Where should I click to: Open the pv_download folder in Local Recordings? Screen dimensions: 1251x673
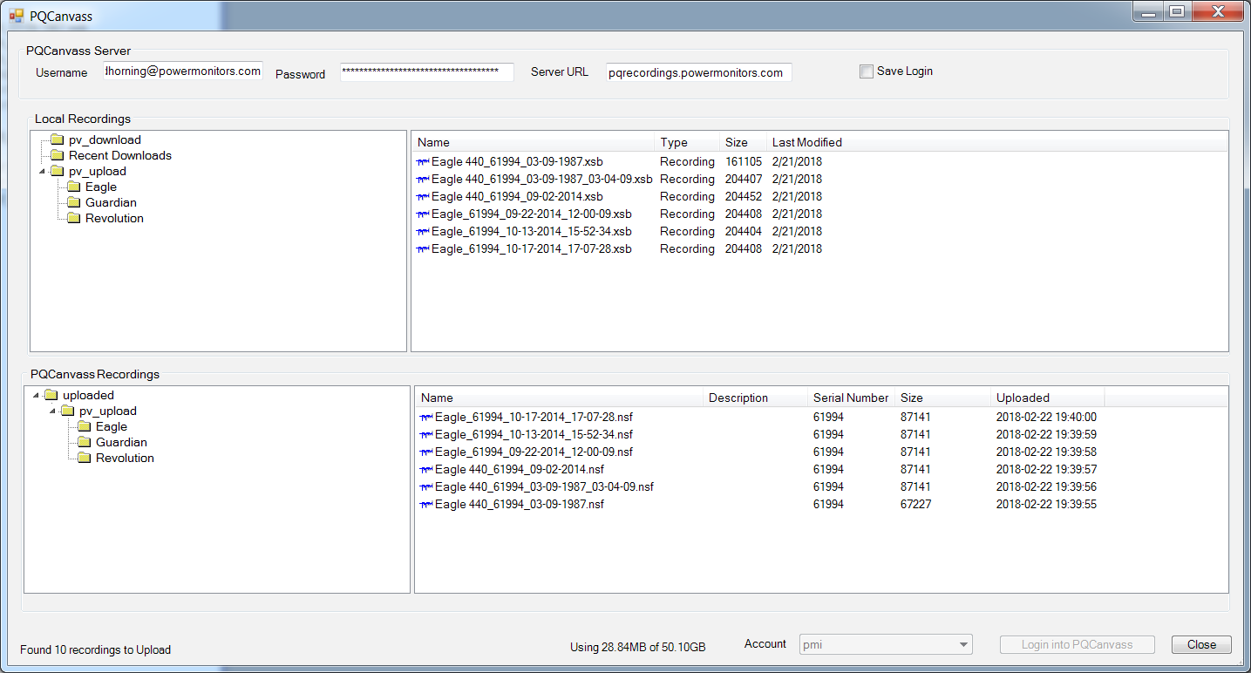[106, 139]
